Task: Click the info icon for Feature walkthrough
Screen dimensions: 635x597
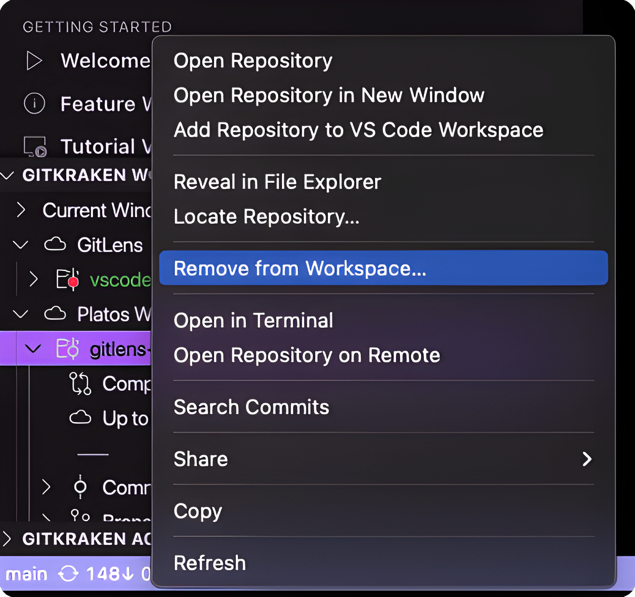Action: [34, 103]
